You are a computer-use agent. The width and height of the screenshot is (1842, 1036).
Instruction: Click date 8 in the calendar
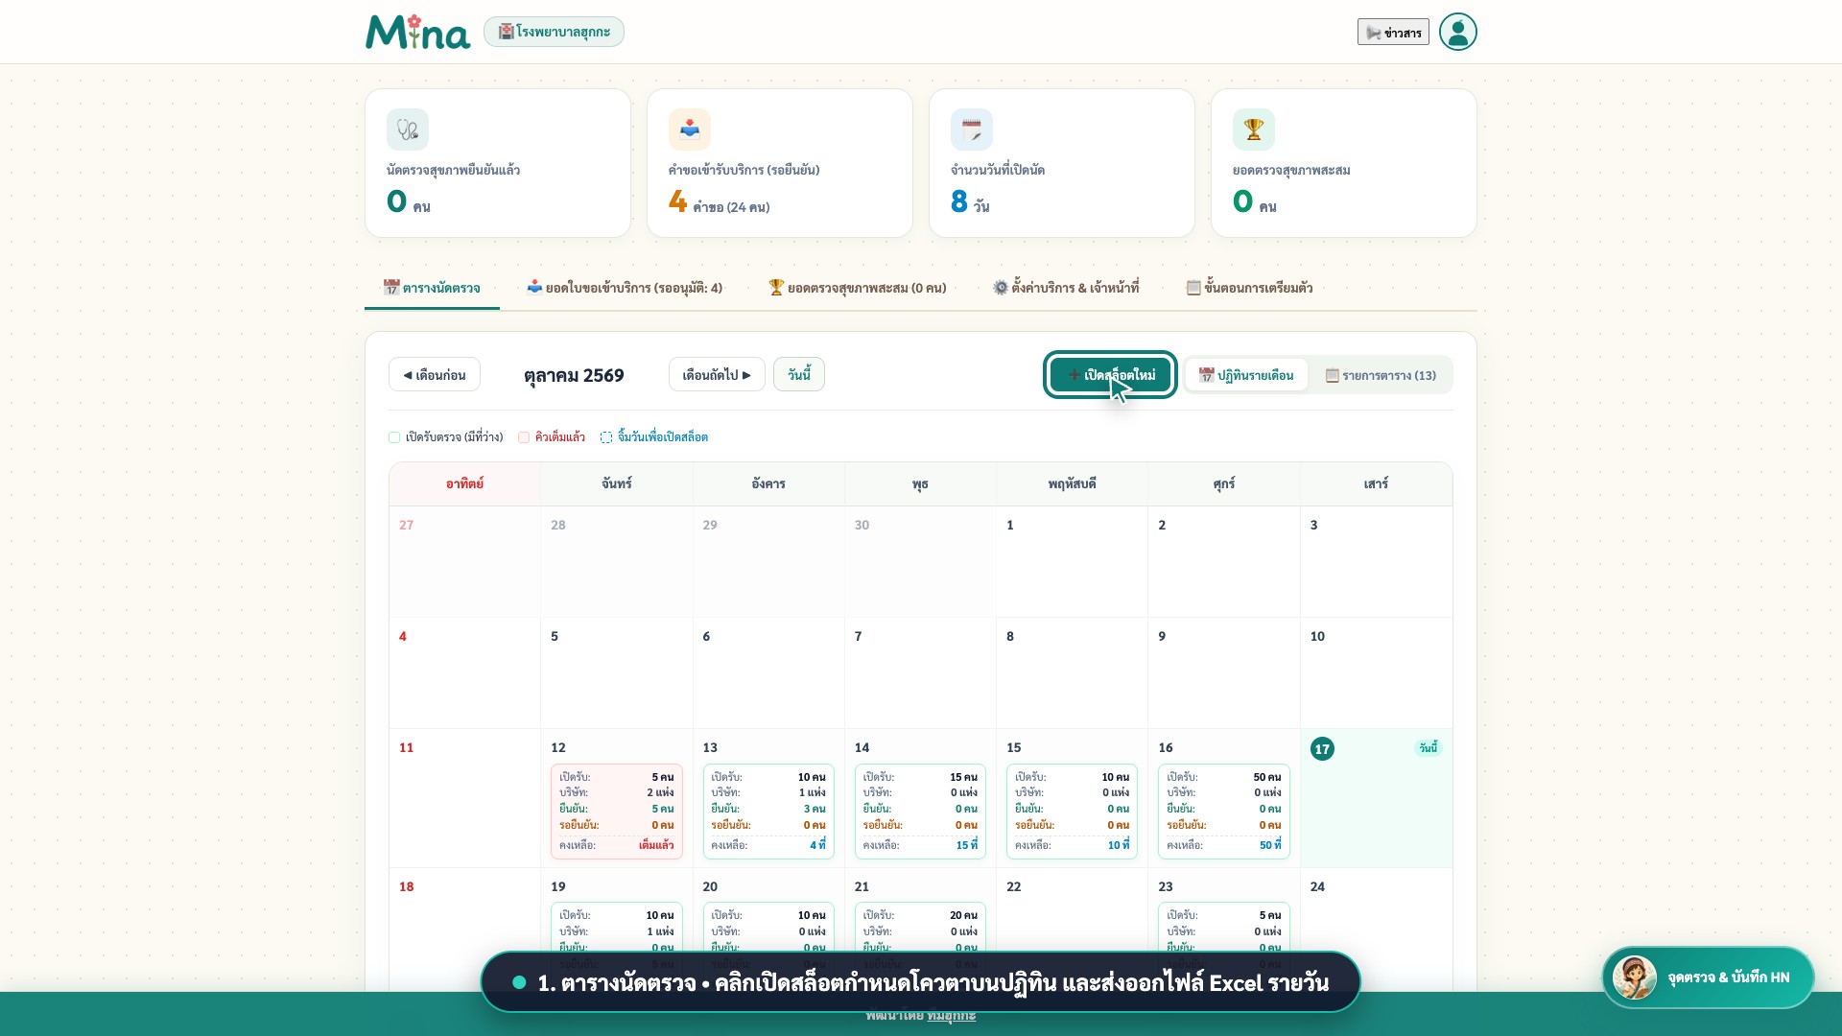point(1072,672)
